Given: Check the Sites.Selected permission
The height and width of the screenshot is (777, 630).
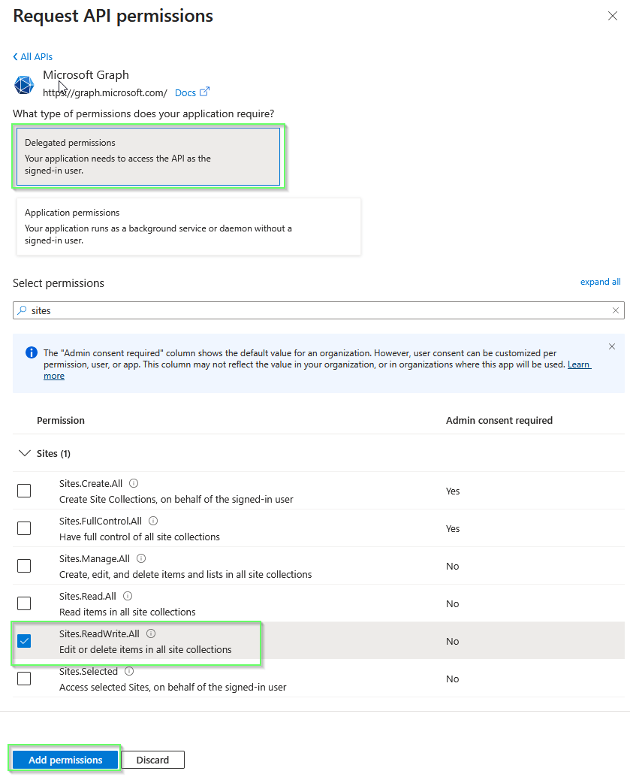Looking at the screenshot, I should pos(23,679).
